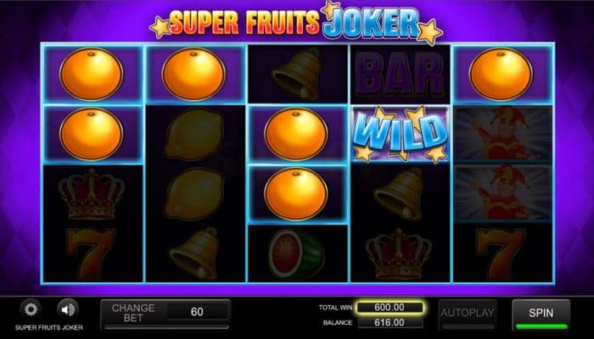Click the Super Fruits Joker title logo
Viewport: 594px width, 339px height.
(296, 22)
